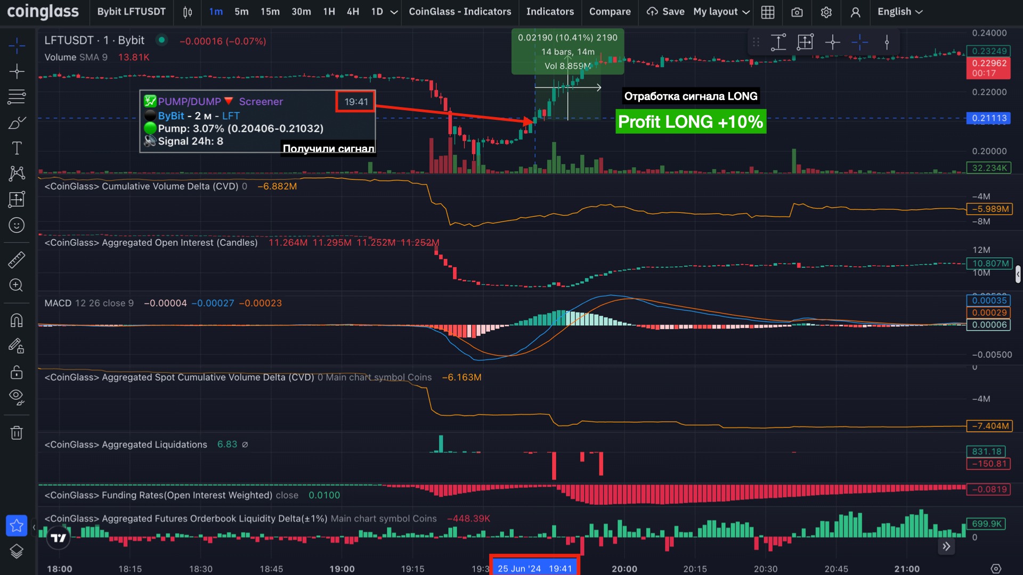Click the candlestick chart type icon

point(188,12)
